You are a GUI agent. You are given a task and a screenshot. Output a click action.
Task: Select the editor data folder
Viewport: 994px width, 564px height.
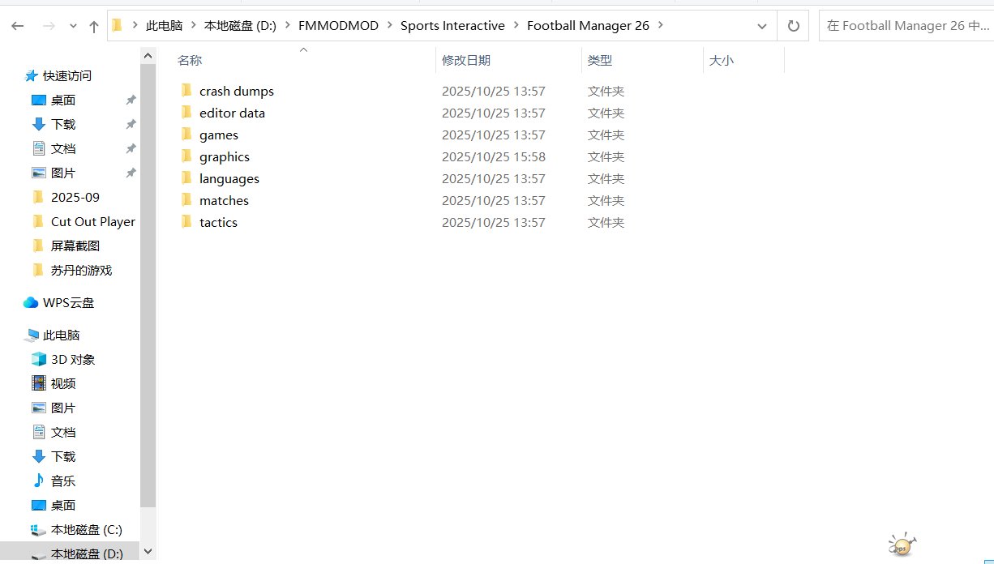coord(232,113)
